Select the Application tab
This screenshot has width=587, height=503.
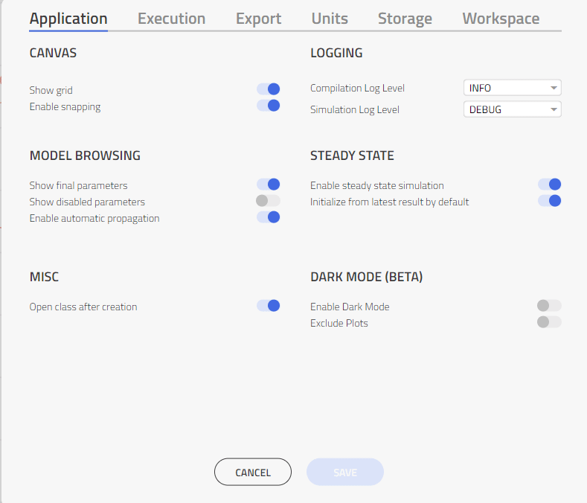[68, 19]
